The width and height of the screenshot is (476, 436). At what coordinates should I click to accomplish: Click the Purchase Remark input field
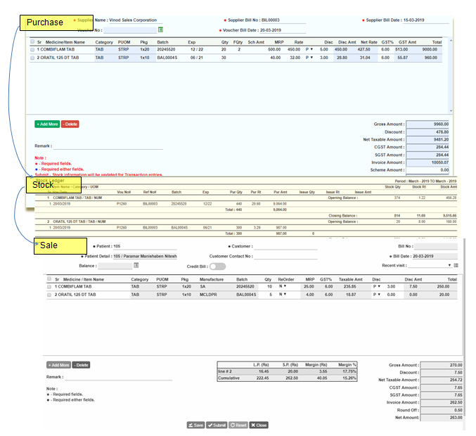[108, 146]
